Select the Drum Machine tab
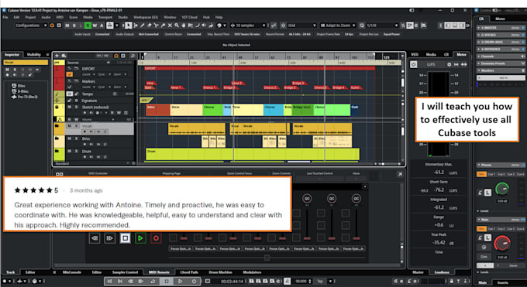 [x=220, y=272]
